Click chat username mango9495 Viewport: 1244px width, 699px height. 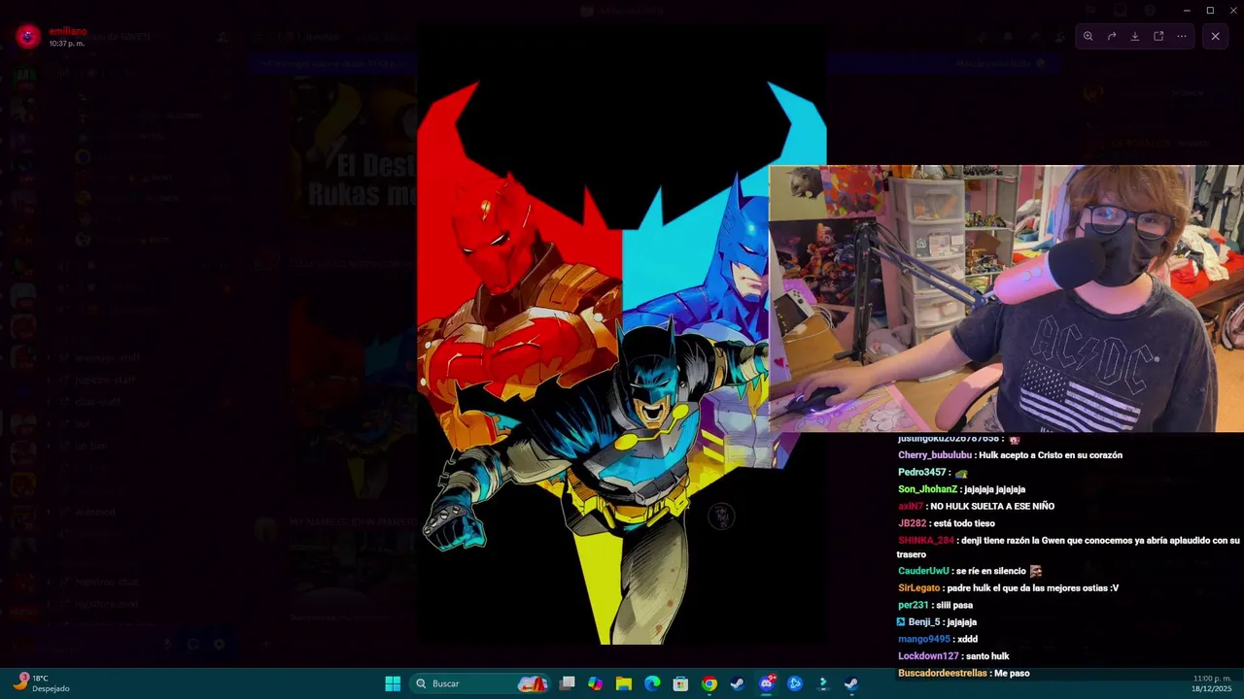(x=924, y=639)
